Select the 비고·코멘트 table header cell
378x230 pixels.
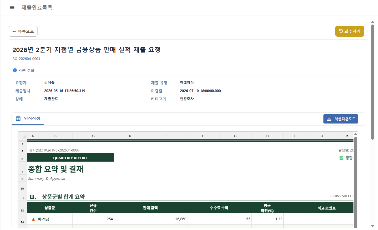(x=319, y=208)
